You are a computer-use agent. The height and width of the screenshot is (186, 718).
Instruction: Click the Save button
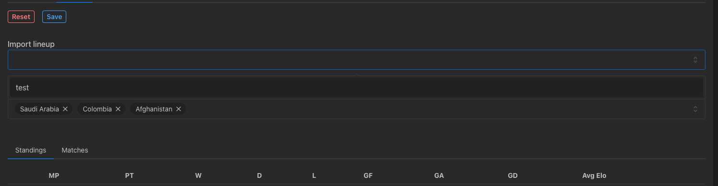54,17
